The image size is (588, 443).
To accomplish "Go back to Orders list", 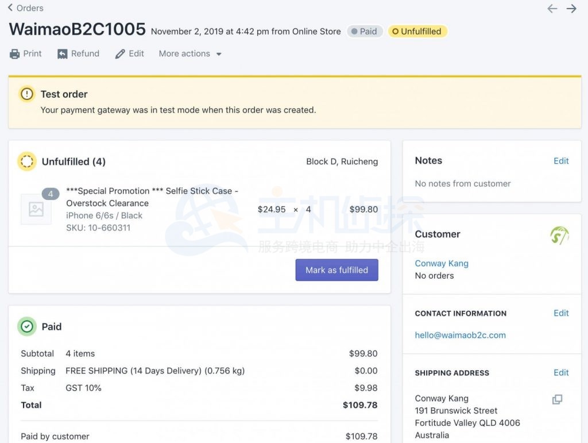I will [25, 8].
